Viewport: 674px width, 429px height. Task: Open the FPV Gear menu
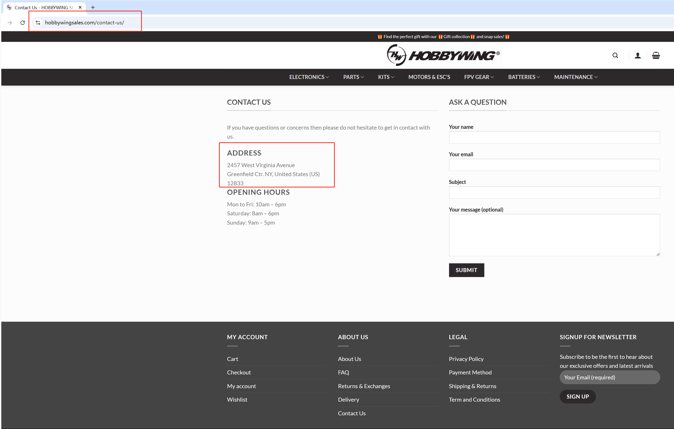pos(479,77)
